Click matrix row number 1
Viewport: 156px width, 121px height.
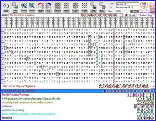[x=3, y=30]
